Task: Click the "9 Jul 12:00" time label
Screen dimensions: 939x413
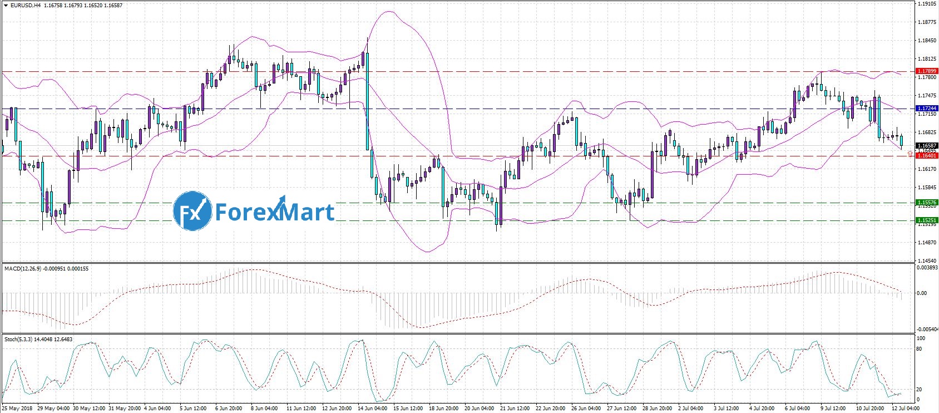Action: tap(833, 409)
